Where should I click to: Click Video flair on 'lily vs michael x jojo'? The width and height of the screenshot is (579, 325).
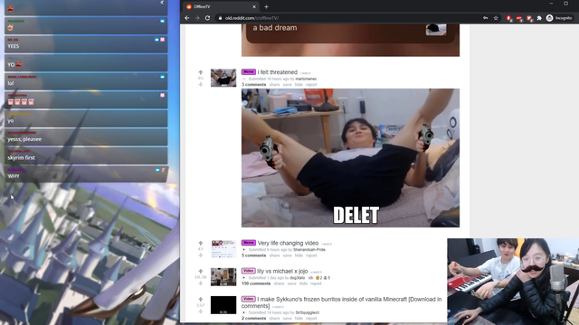(x=249, y=271)
